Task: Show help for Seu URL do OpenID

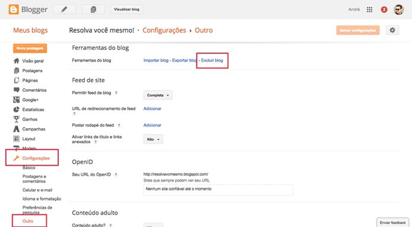Action: pyautogui.click(x=116, y=175)
